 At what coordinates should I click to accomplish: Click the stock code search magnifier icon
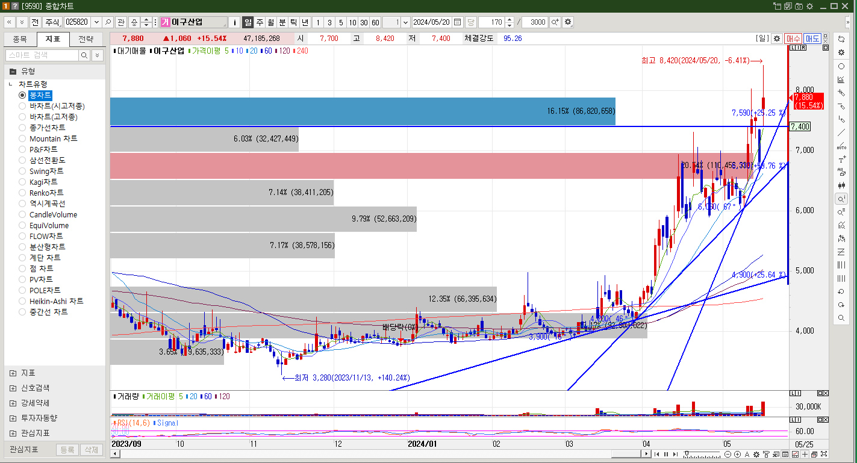(x=108, y=22)
